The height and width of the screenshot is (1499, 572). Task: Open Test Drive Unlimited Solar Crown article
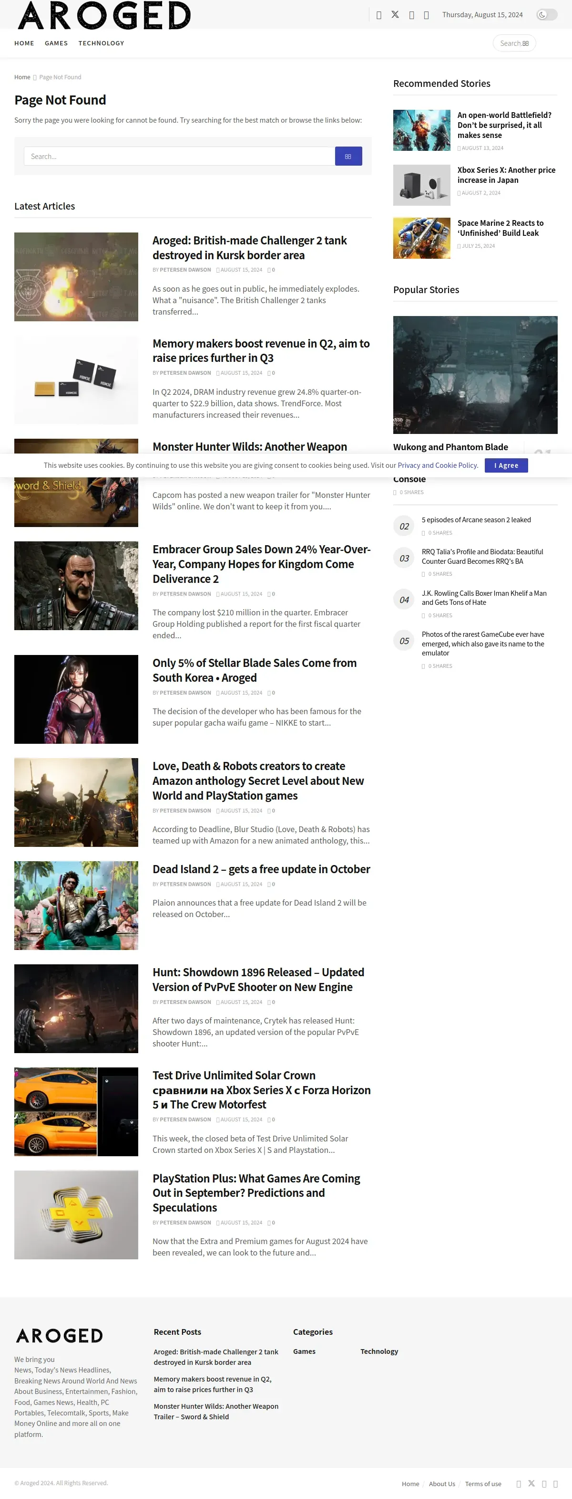[x=262, y=1090]
